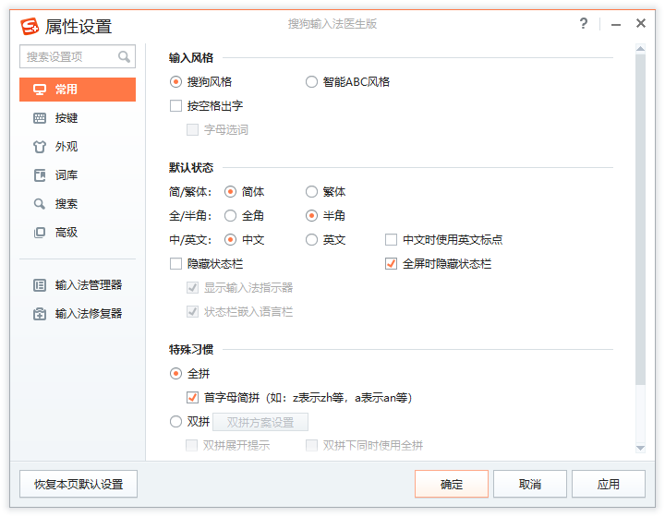This screenshot has height=517, width=665.
Task: Click the magnifier icon beside 搜索
Action: click(x=40, y=204)
